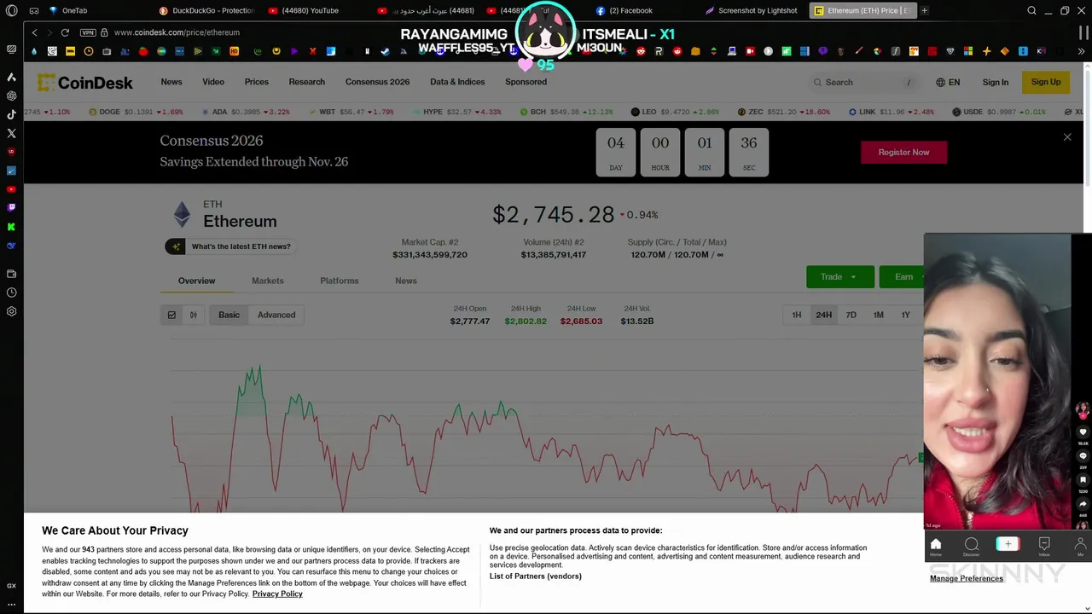Click the address bar URL
Image resolution: width=1092 pixels, height=614 pixels.
[177, 32]
